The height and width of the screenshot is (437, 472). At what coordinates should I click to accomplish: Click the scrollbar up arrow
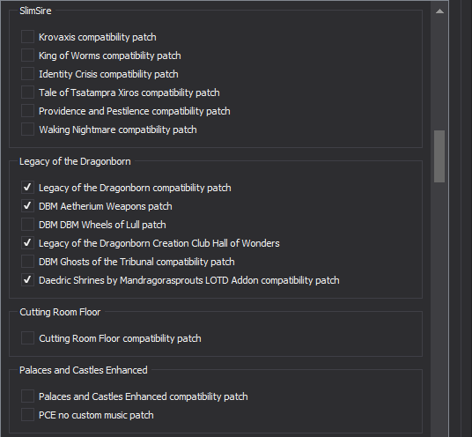click(439, 11)
